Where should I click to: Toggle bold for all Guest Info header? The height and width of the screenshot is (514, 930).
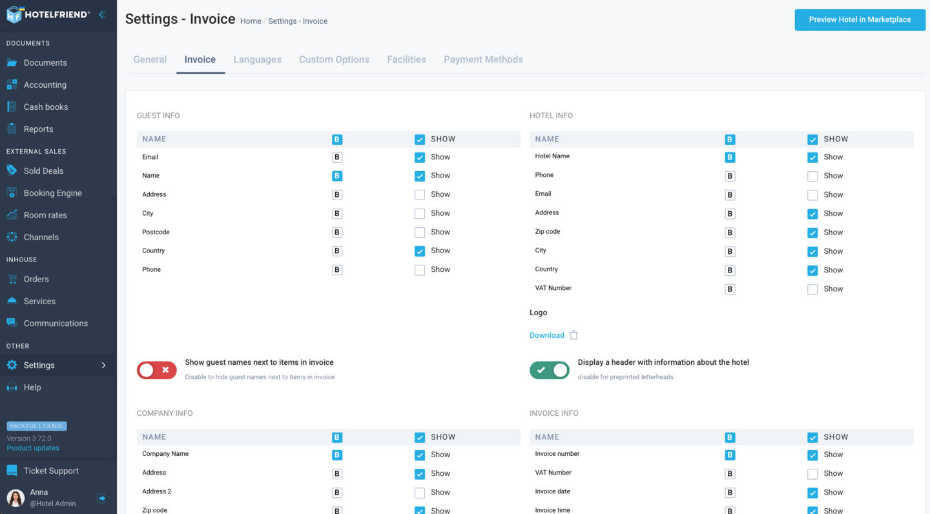click(337, 139)
